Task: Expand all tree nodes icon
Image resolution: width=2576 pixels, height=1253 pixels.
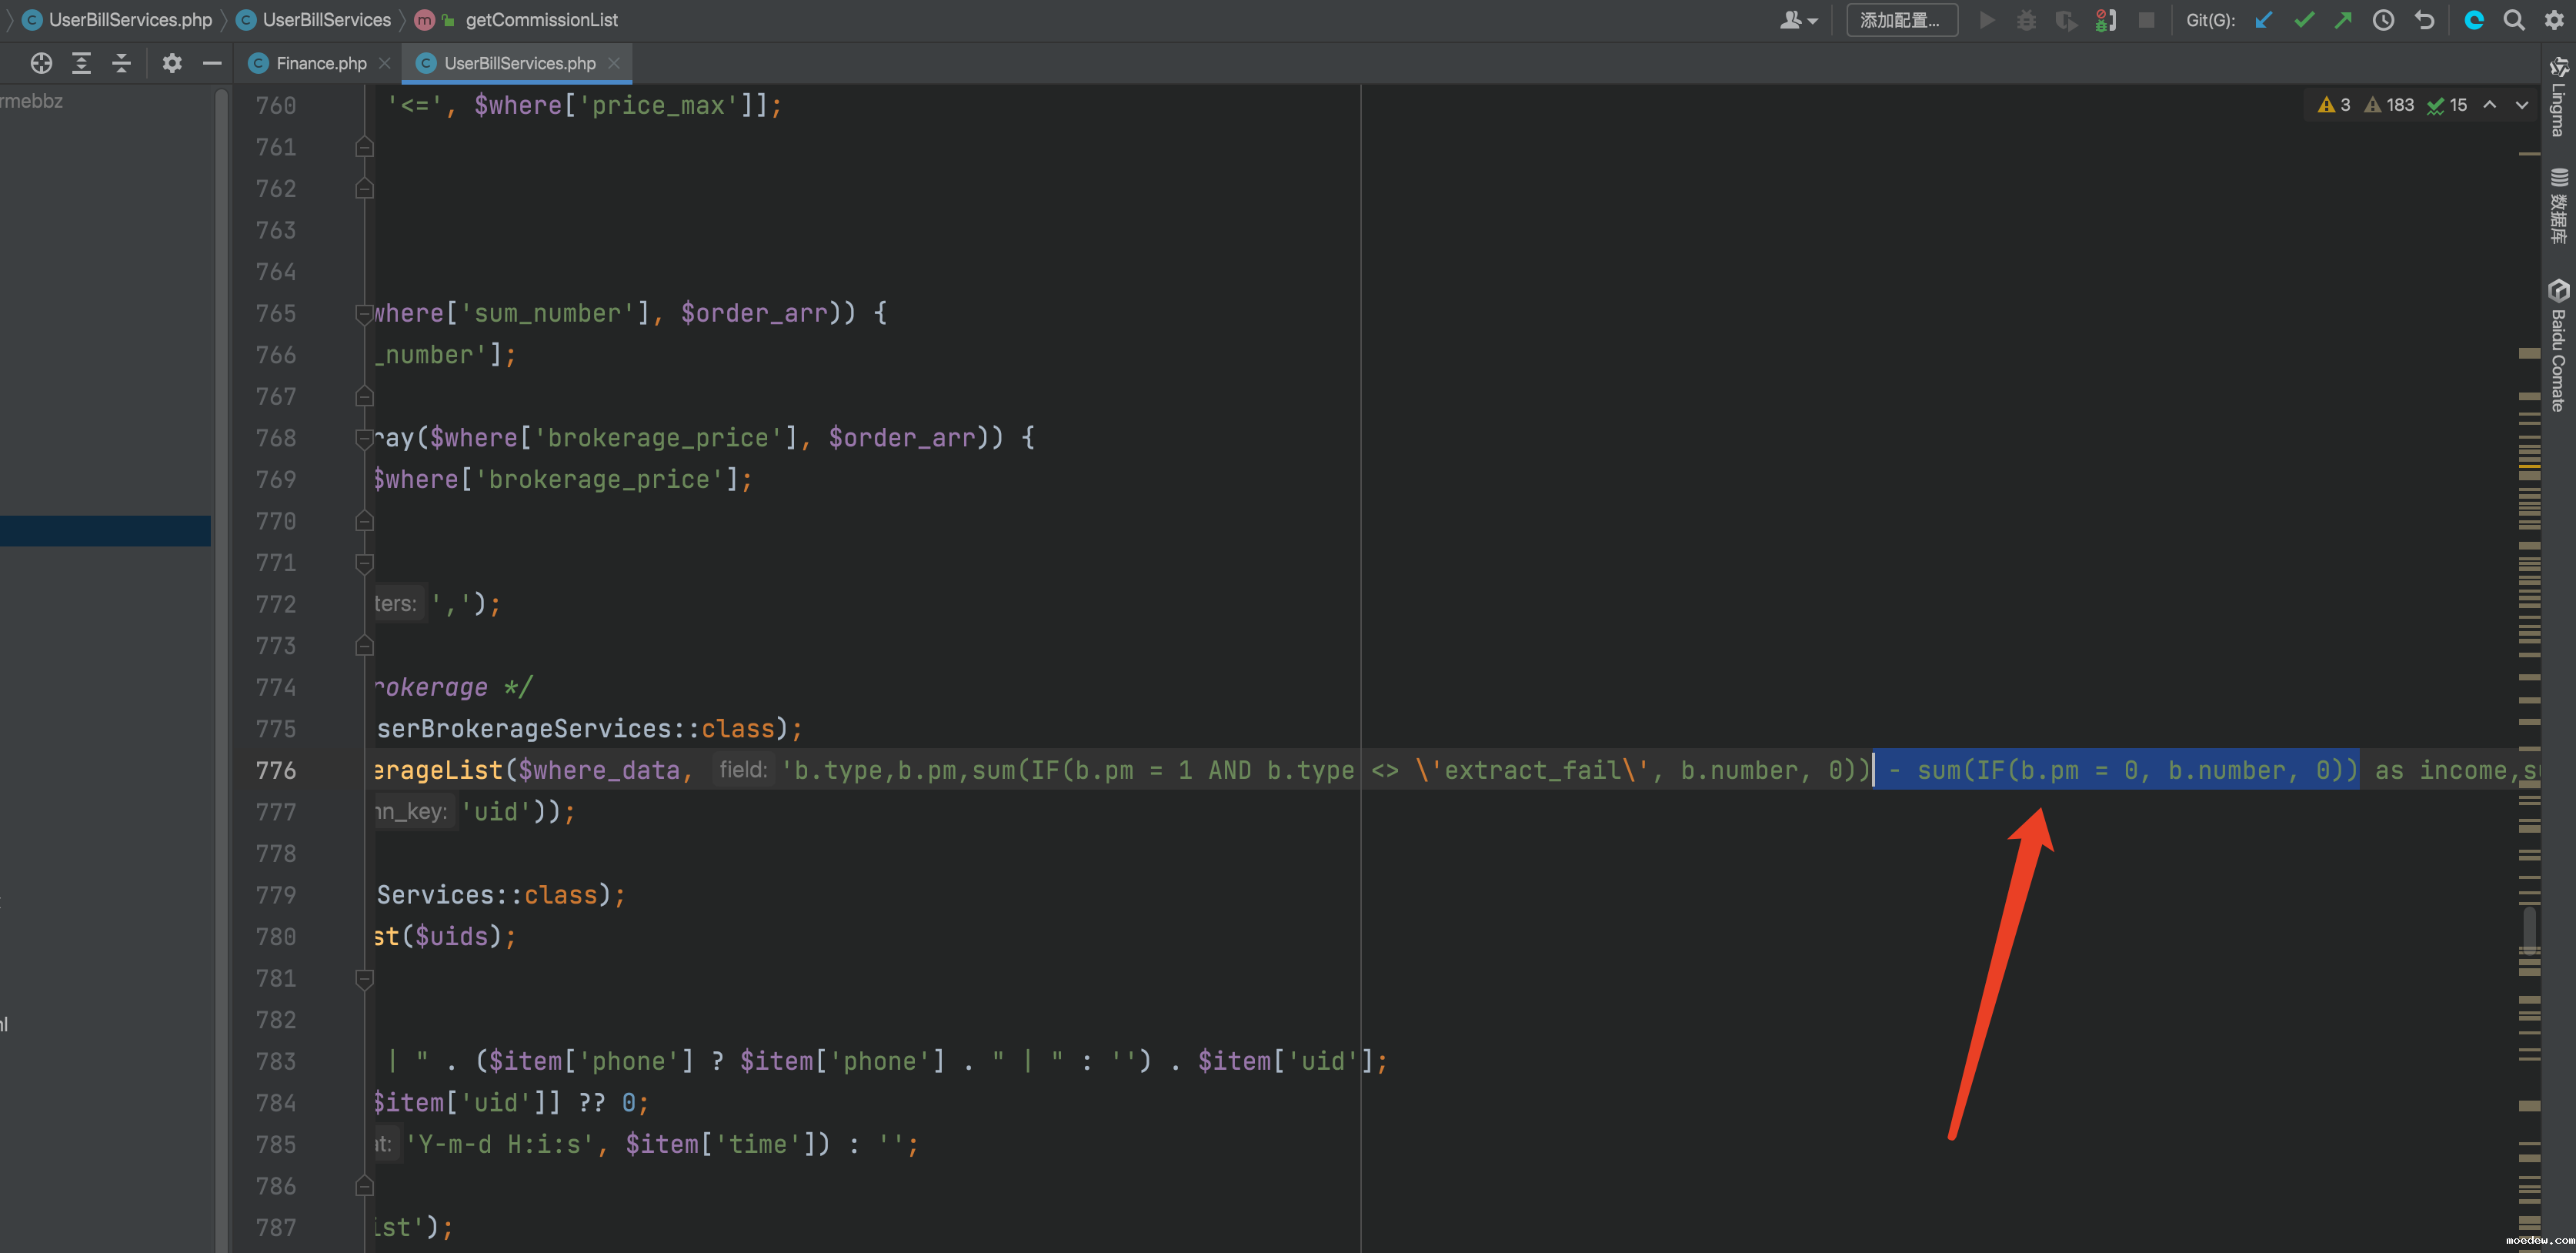Action: pos(81,63)
